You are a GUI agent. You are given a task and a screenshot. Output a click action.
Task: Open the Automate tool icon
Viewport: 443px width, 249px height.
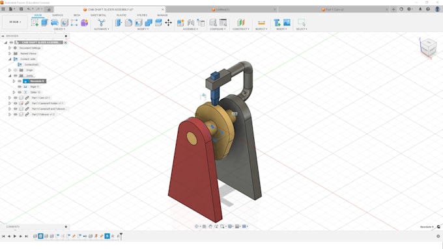point(101,23)
